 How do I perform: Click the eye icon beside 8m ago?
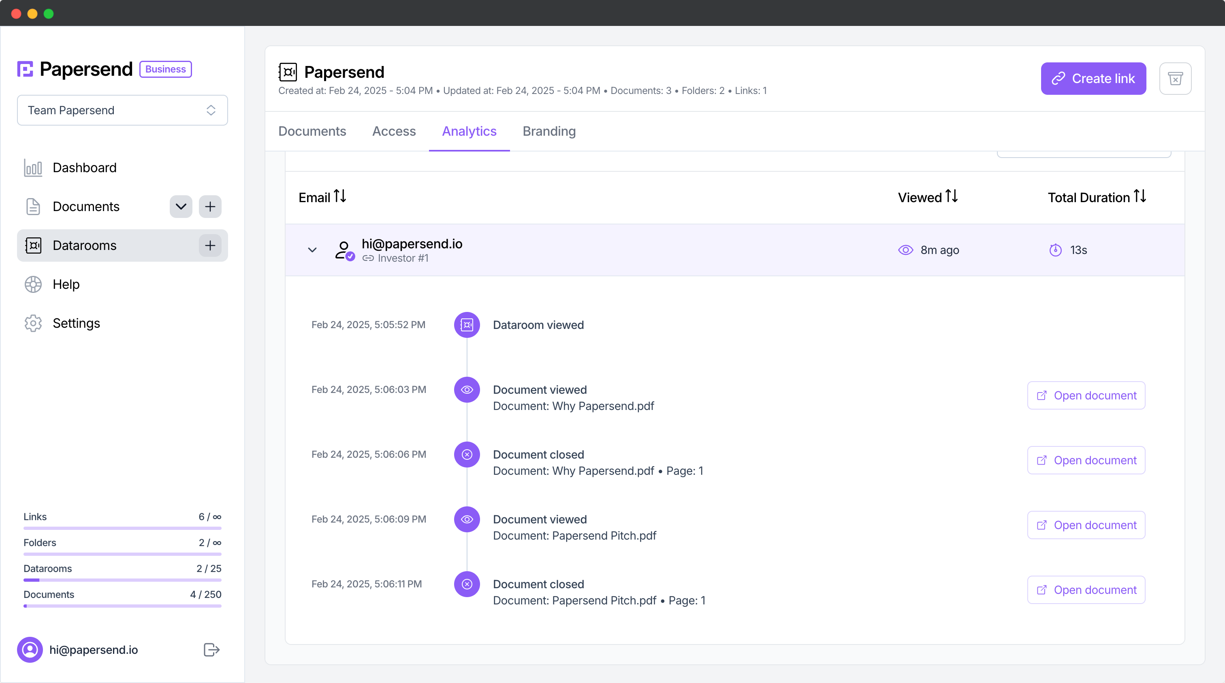pos(905,250)
